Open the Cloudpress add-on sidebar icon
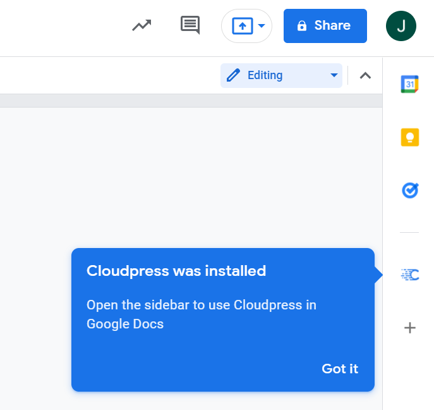 click(410, 275)
